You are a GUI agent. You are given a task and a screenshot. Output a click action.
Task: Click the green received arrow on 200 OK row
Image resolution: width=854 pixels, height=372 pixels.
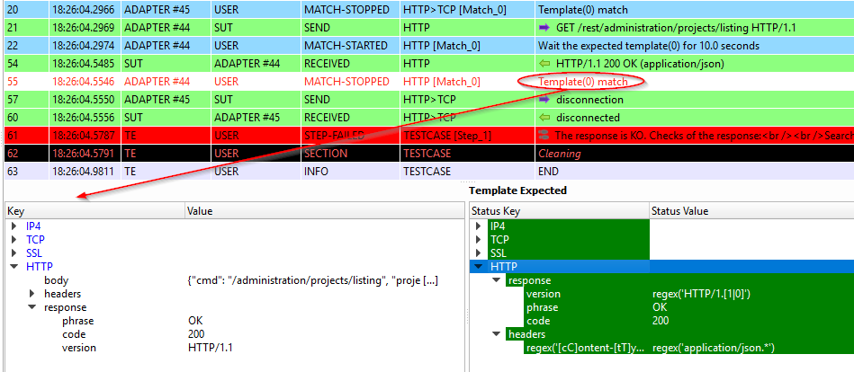click(544, 64)
